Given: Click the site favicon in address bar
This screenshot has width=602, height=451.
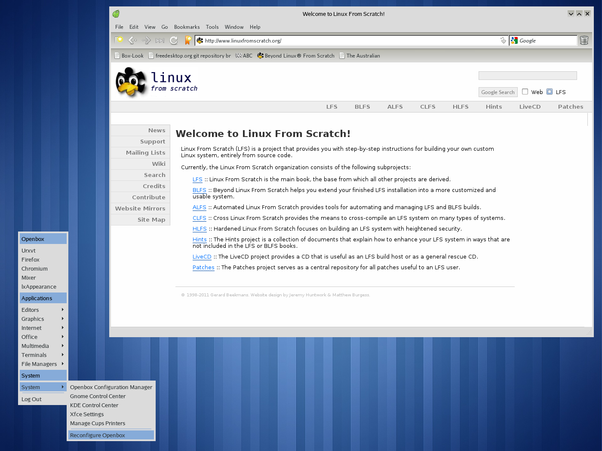Looking at the screenshot, I should 200,41.
